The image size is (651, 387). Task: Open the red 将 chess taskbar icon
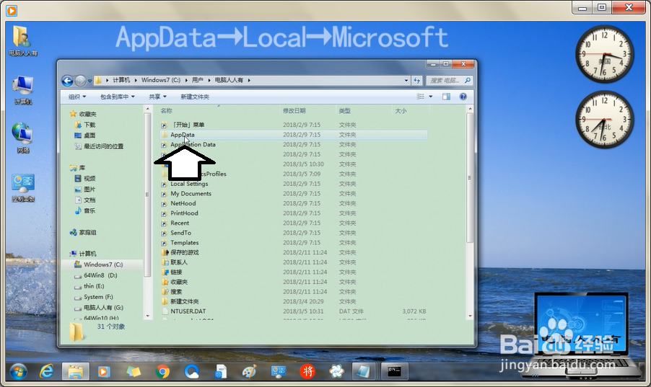[x=307, y=372]
